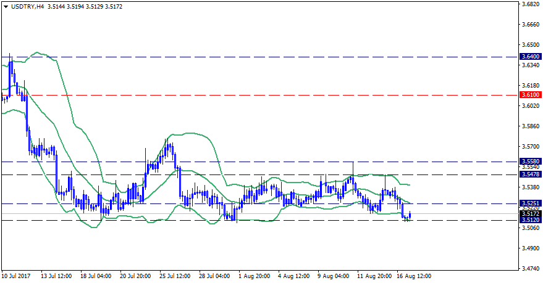
Task: Click the 25 Jul 12:00 time label
Action: [x=175, y=276]
